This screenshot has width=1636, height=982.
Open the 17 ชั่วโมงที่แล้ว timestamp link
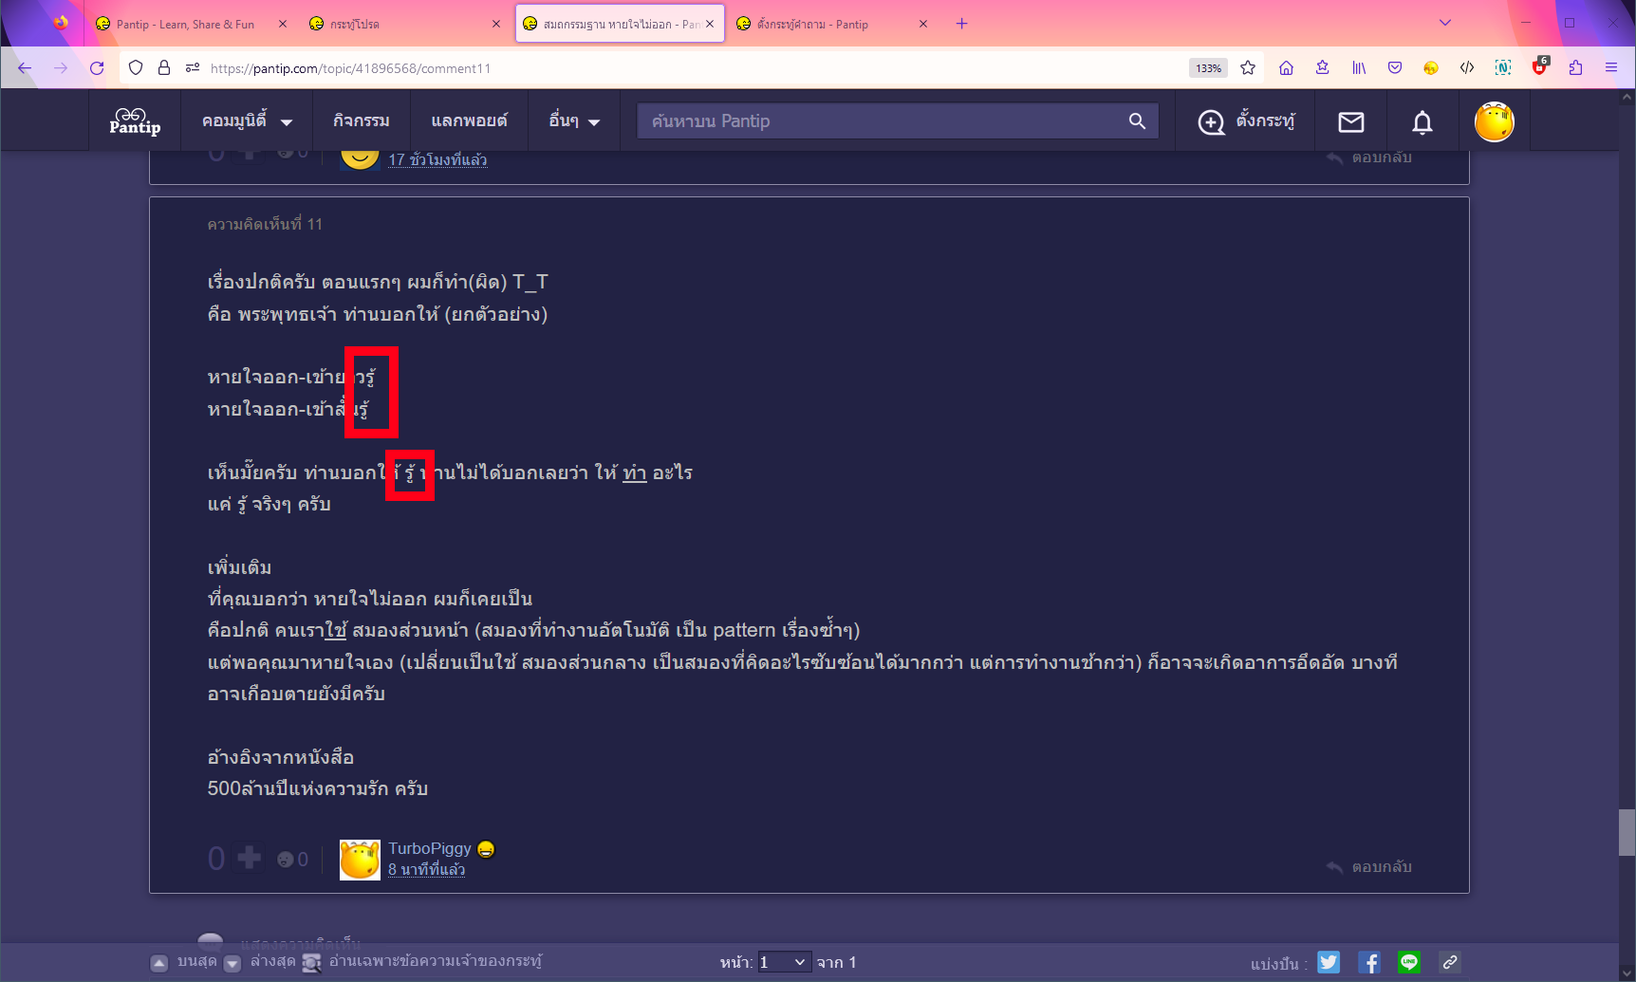pos(437,159)
